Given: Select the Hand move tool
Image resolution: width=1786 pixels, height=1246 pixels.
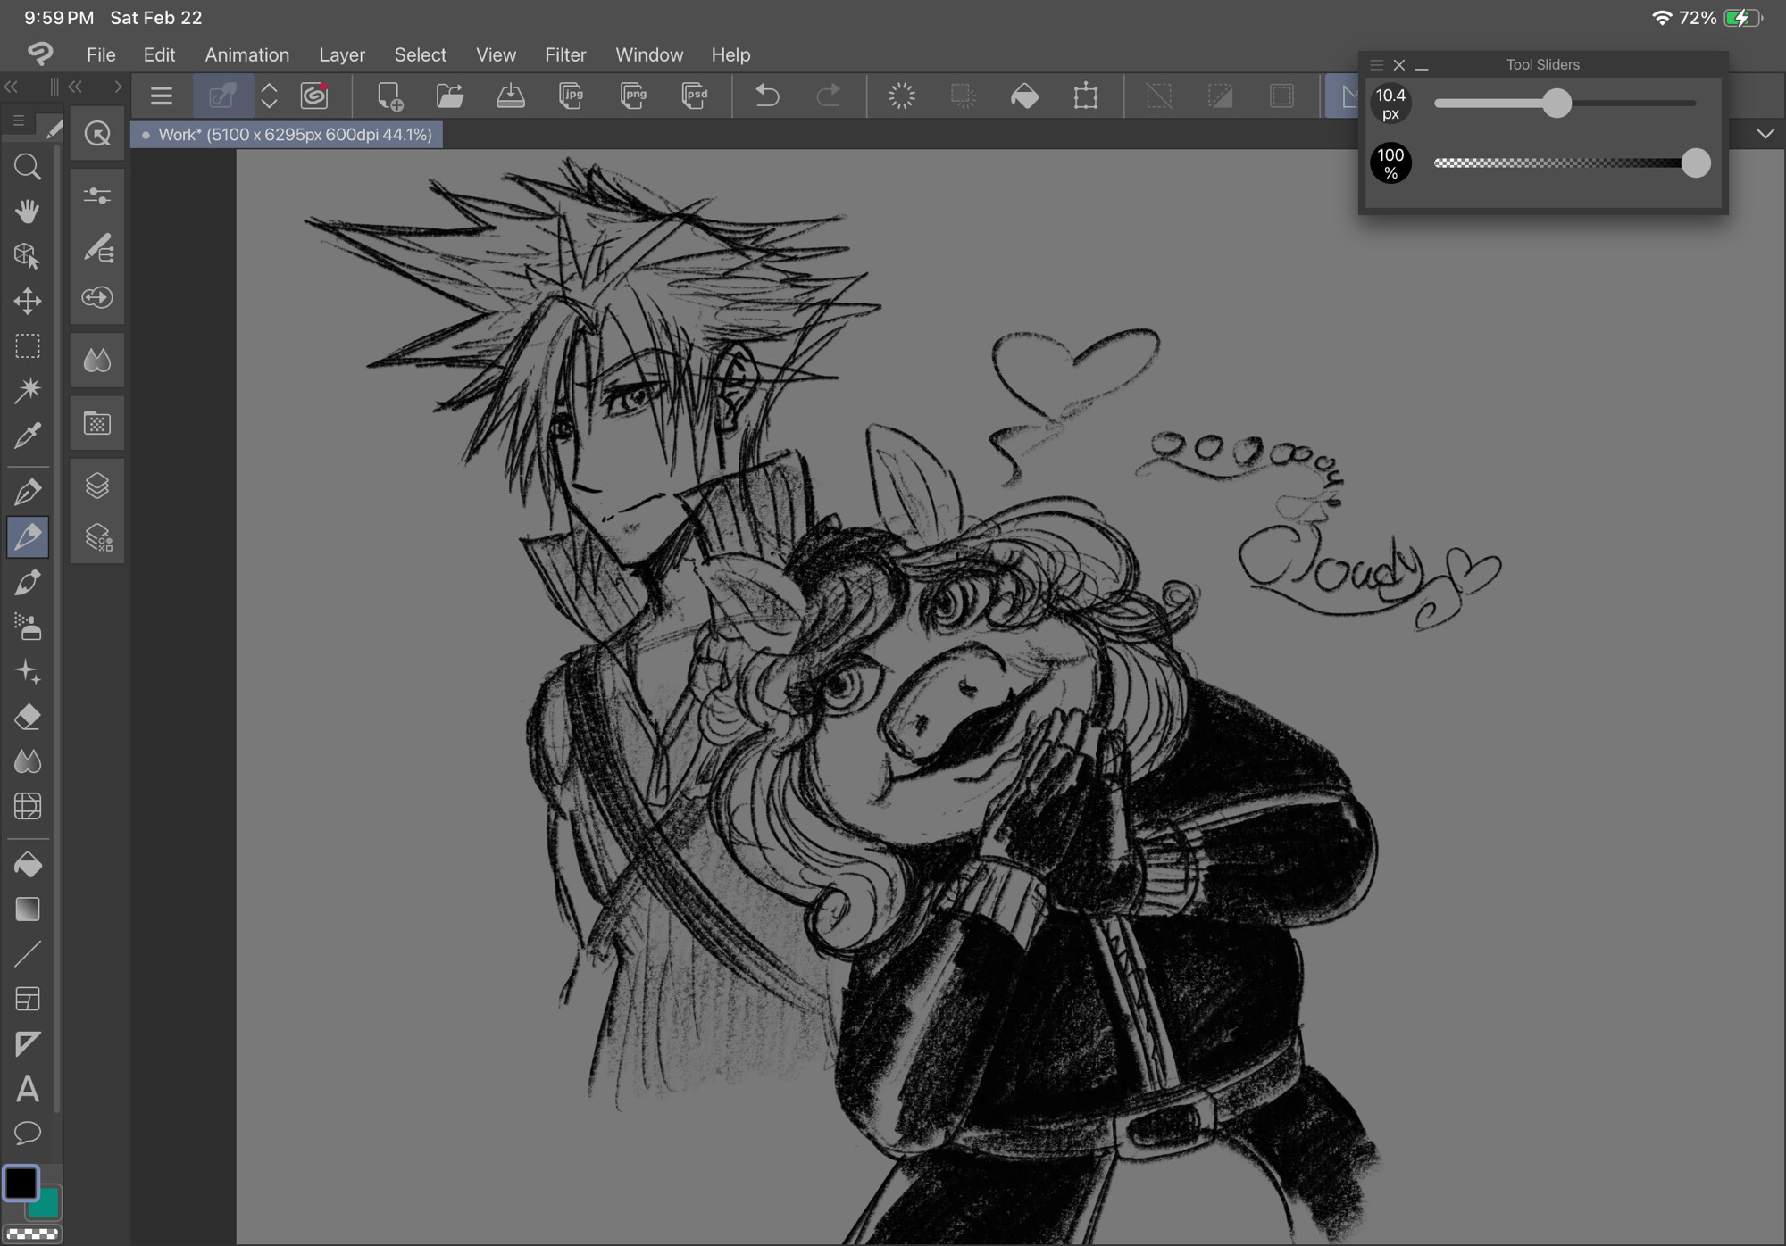Looking at the screenshot, I should click(x=28, y=212).
